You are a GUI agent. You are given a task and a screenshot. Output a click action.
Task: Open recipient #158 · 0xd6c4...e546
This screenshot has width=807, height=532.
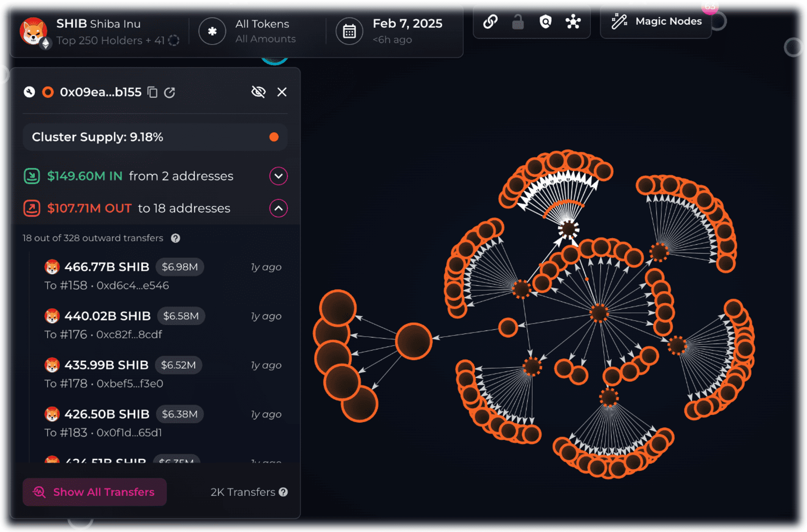(107, 285)
